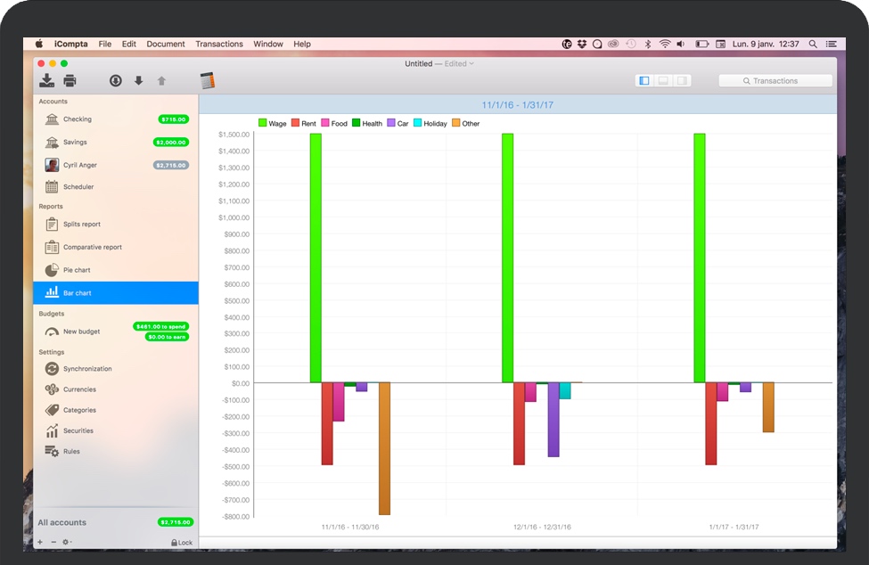Toggle the right panel view button
This screenshot has width=869, height=565.
(682, 81)
